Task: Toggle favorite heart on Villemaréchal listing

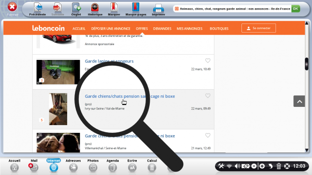Action: [x=208, y=135]
